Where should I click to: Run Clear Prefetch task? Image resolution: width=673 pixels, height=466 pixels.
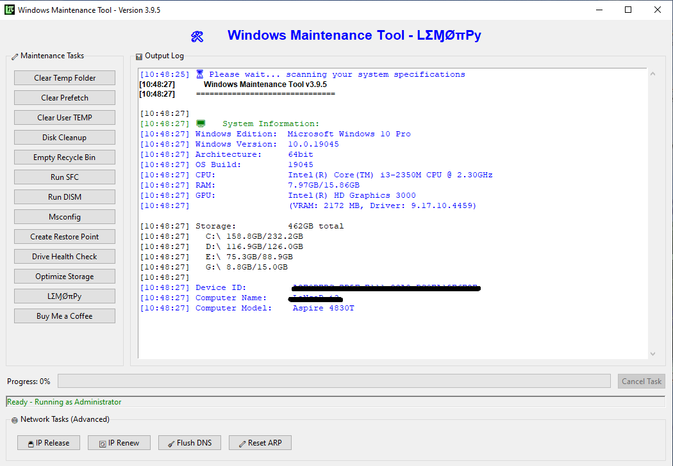(65, 98)
